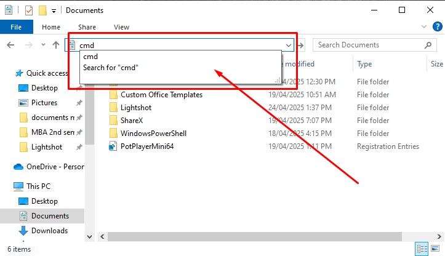Choose Search for "cmd" suggestion
The width and height of the screenshot is (445, 256).
pyautogui.click(x=111, y=68)
